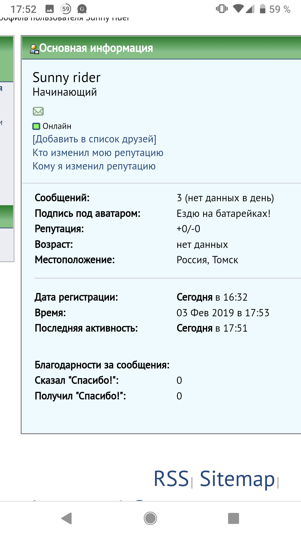The width and height of the screenshot is (301, 536).
Task: Tap the Wi-Fi icon in status bar
Action: point(238,9)
